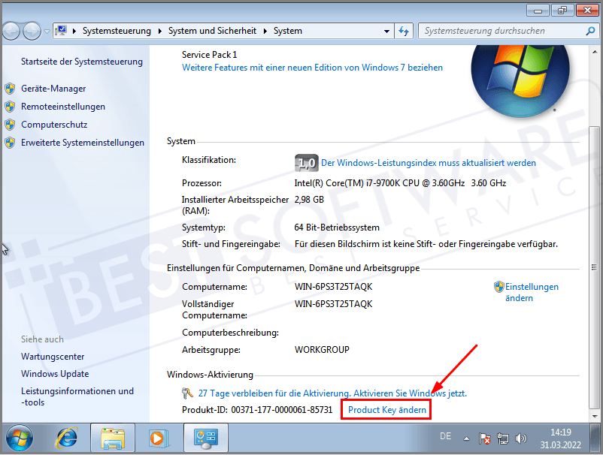Screen dimensions: 603x455
Task: Click the shield icon beside Einstellungen ändern
Action: pos(498,287)
